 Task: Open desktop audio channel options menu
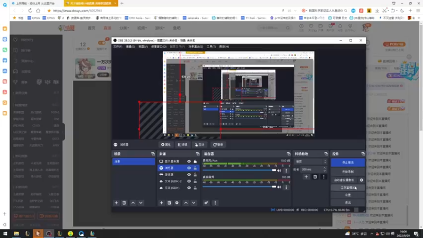click(x=286, y=187)
